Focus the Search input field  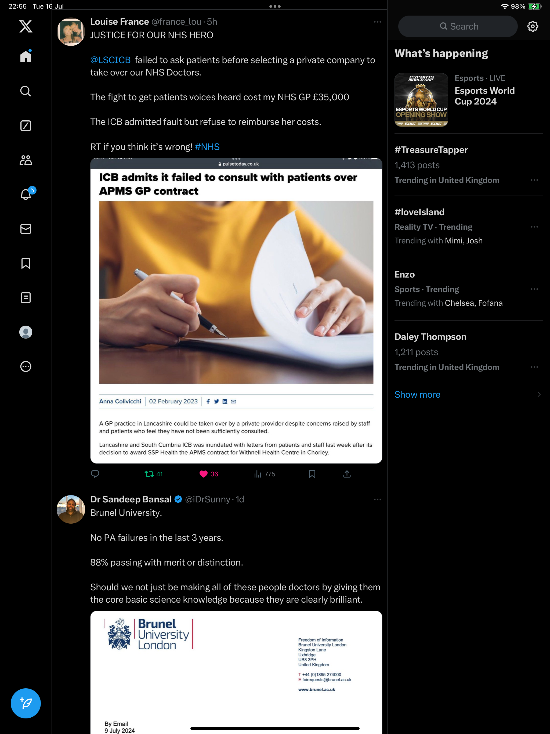(458, 26)
